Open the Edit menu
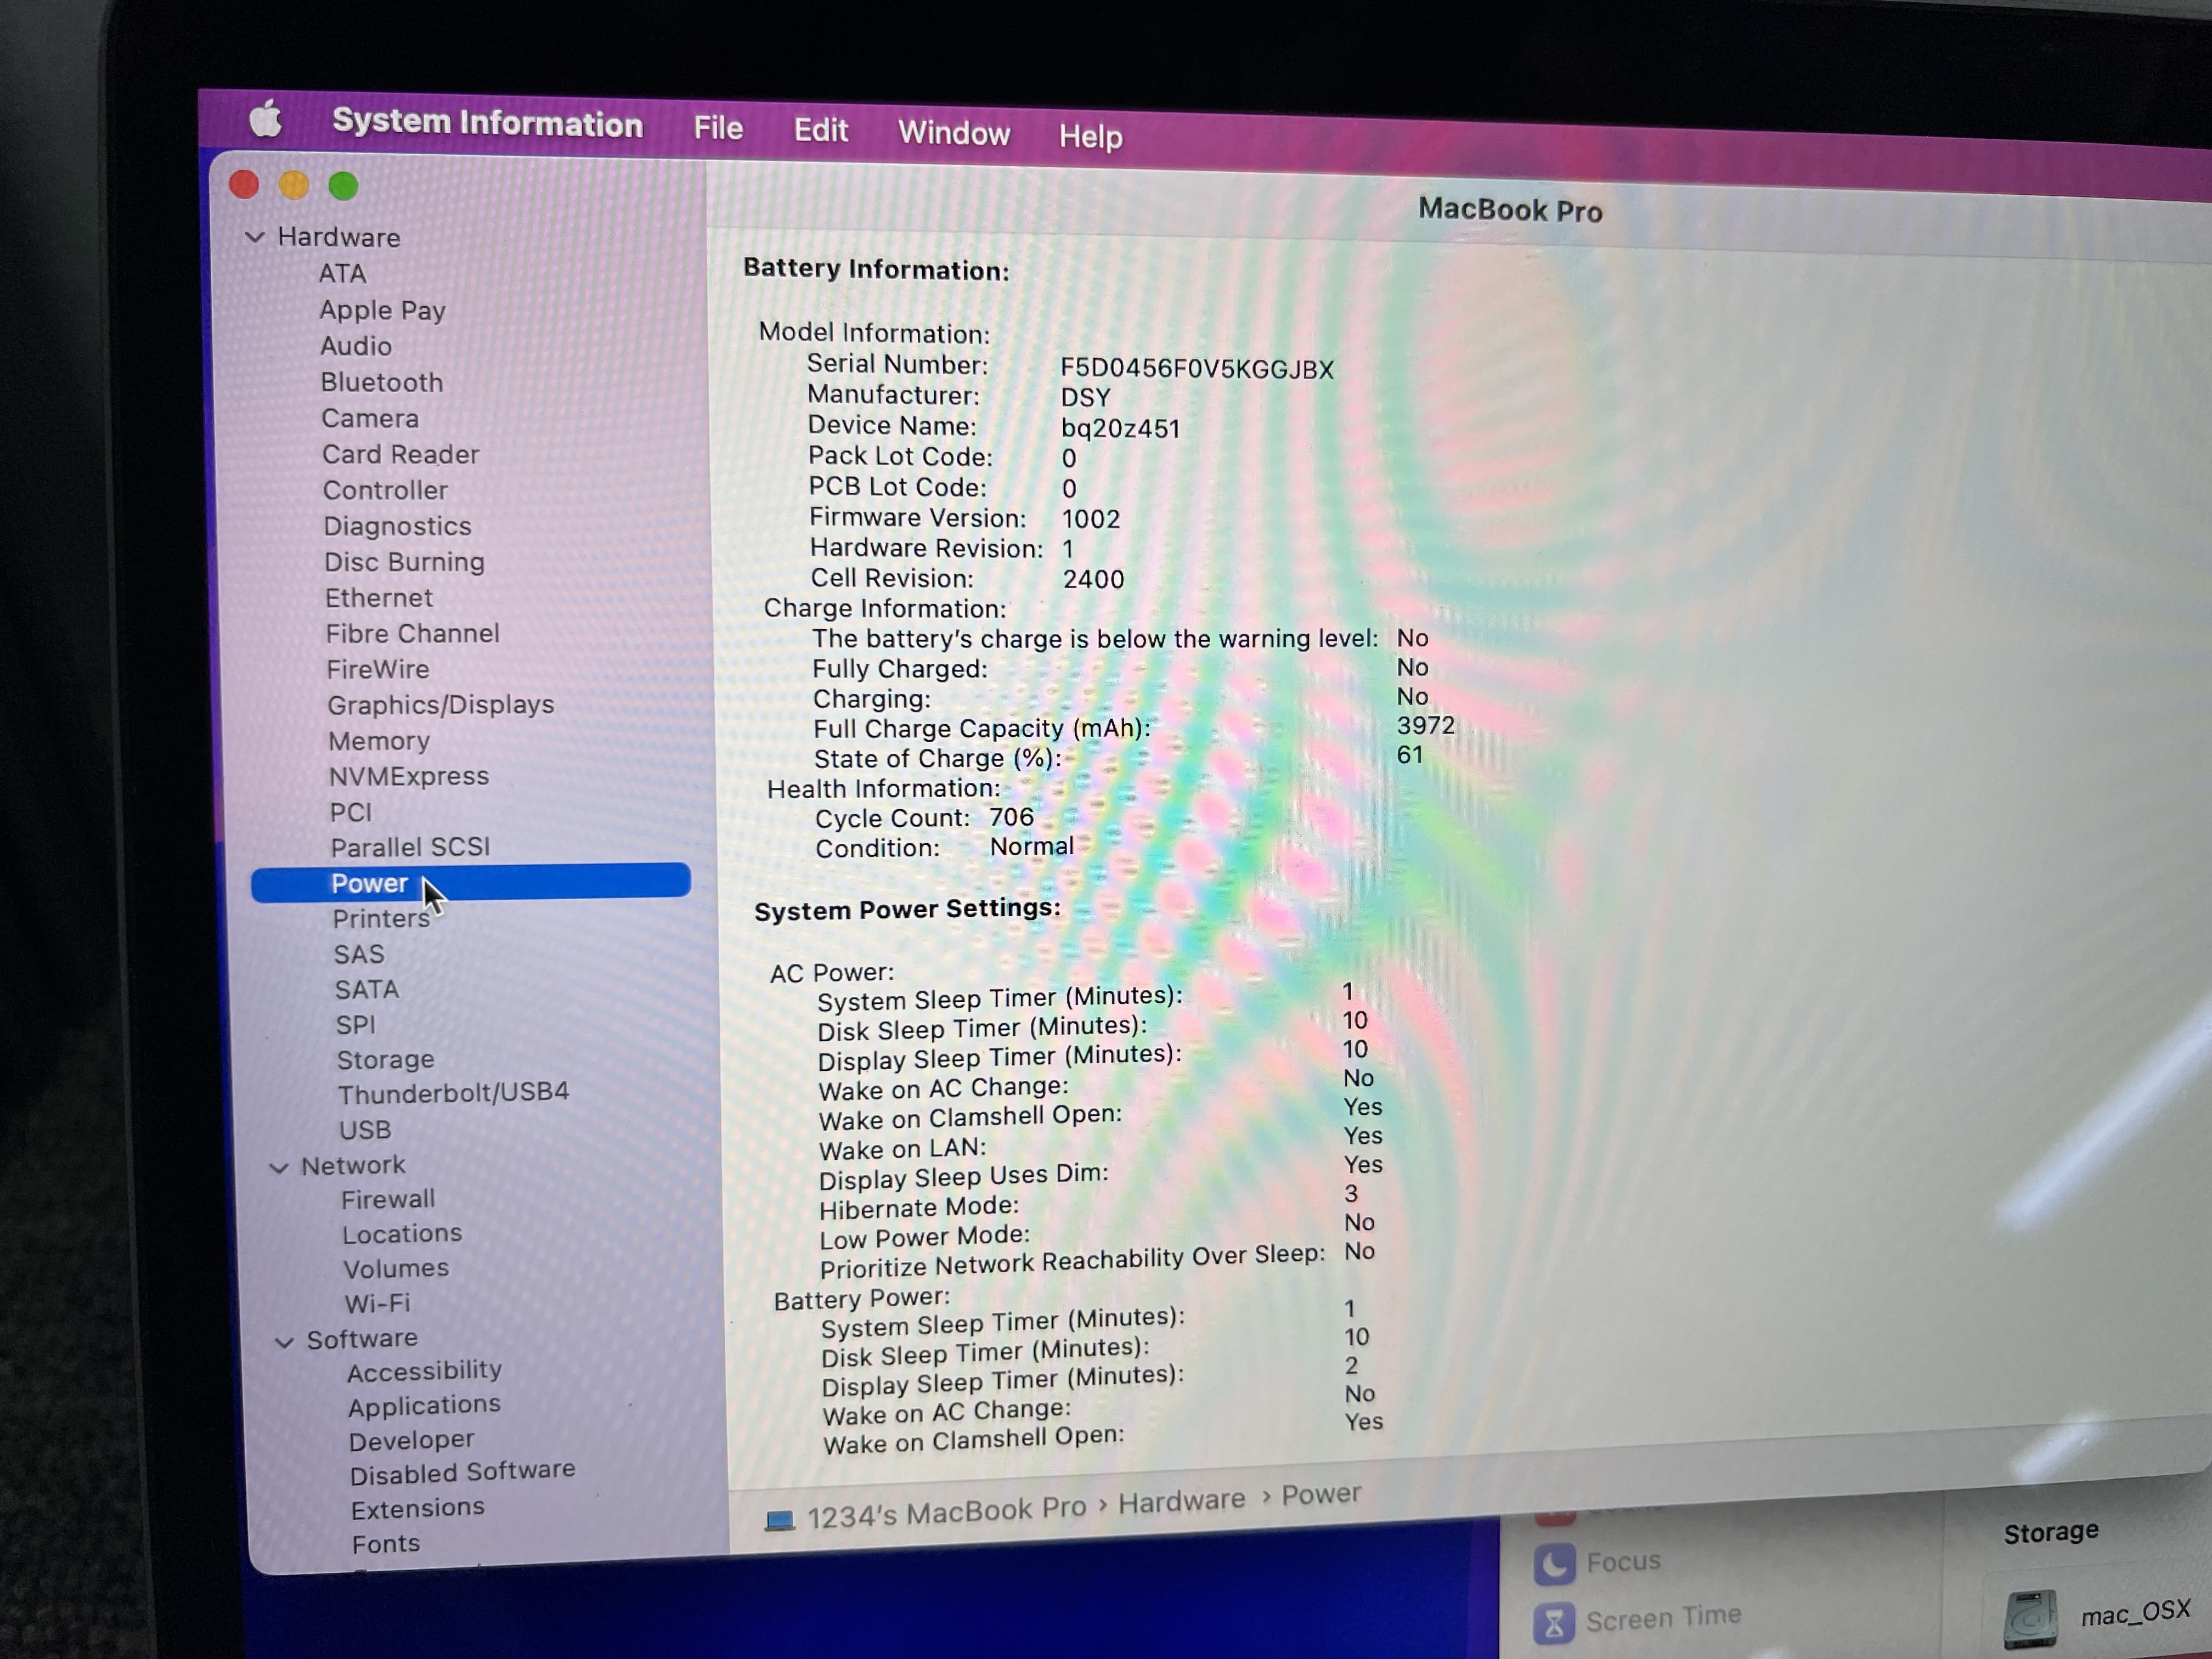Image resolution: width=2212 pixels, height=1659 pixels. (x=820, y=130)
